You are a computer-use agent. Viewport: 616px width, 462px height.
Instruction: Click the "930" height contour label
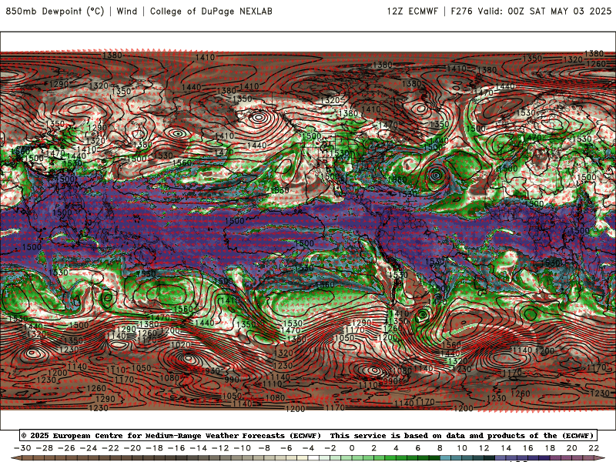tap(213, 370)
